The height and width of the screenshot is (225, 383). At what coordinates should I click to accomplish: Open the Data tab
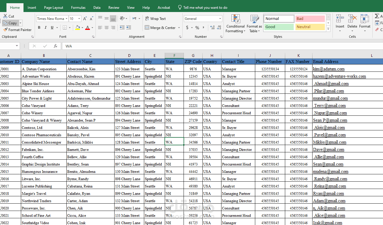click(x=97, y=8)
